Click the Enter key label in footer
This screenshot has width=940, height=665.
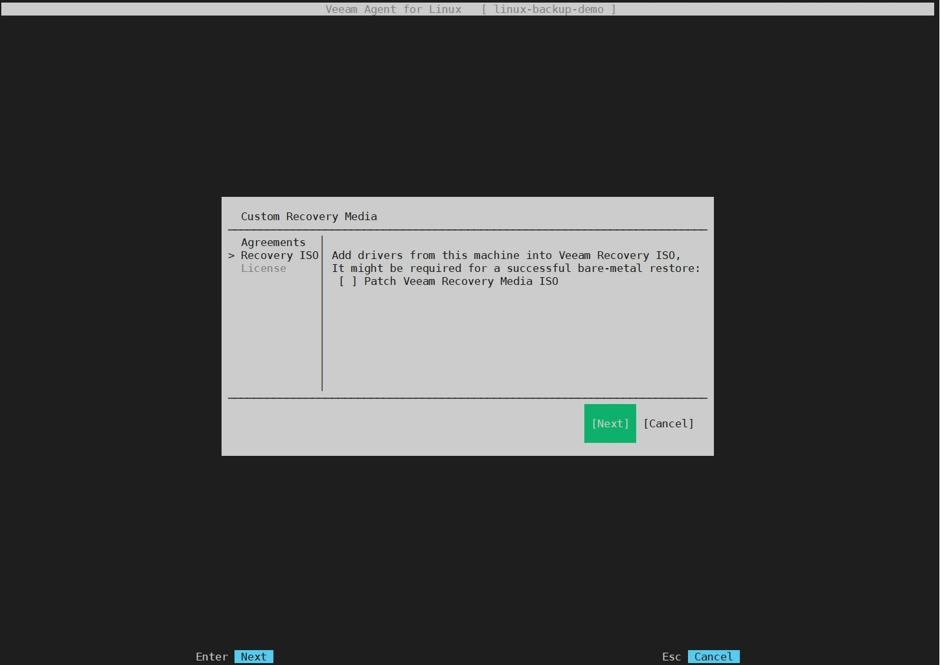212,657
